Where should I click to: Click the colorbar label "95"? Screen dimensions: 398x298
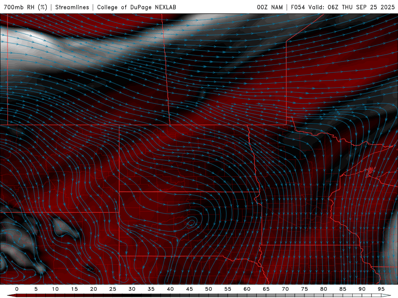click(x=381, y=289)
